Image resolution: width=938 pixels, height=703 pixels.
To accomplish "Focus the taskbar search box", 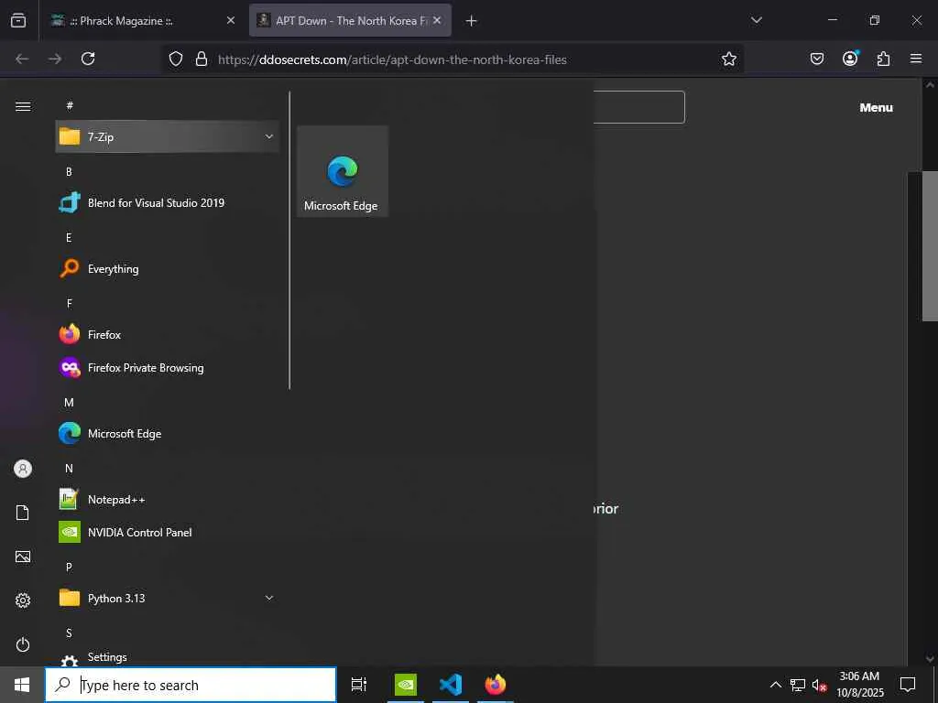I will point(191,685).
